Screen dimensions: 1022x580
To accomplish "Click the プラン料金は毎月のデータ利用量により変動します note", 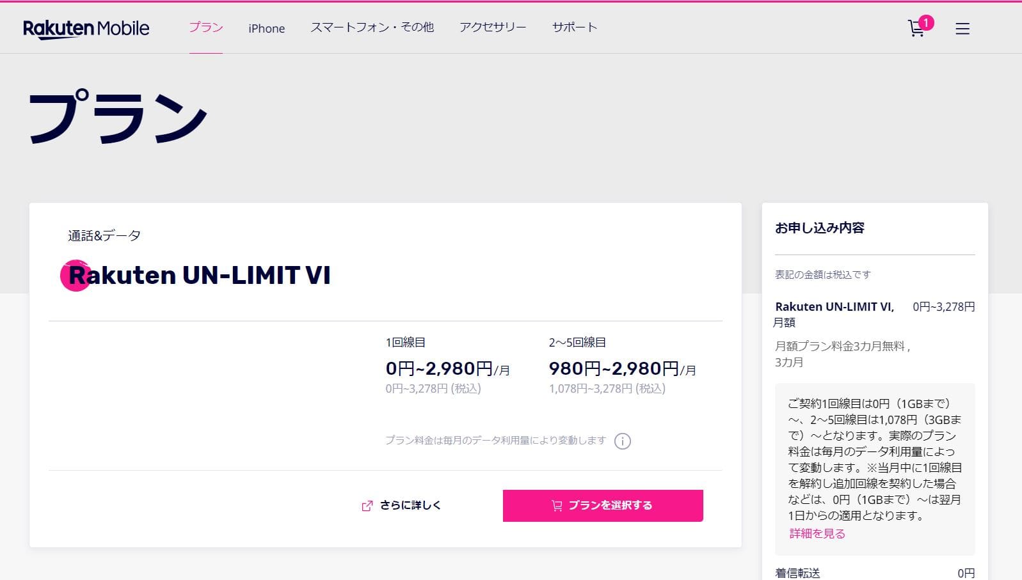I will 495,441.
